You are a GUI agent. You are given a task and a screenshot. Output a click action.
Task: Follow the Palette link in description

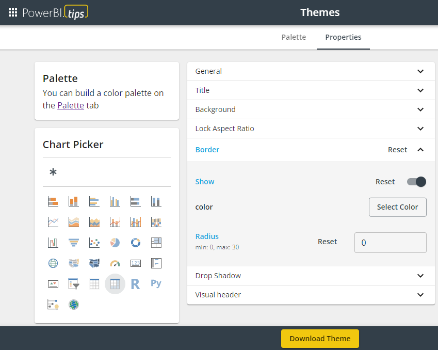click(71, 105)
